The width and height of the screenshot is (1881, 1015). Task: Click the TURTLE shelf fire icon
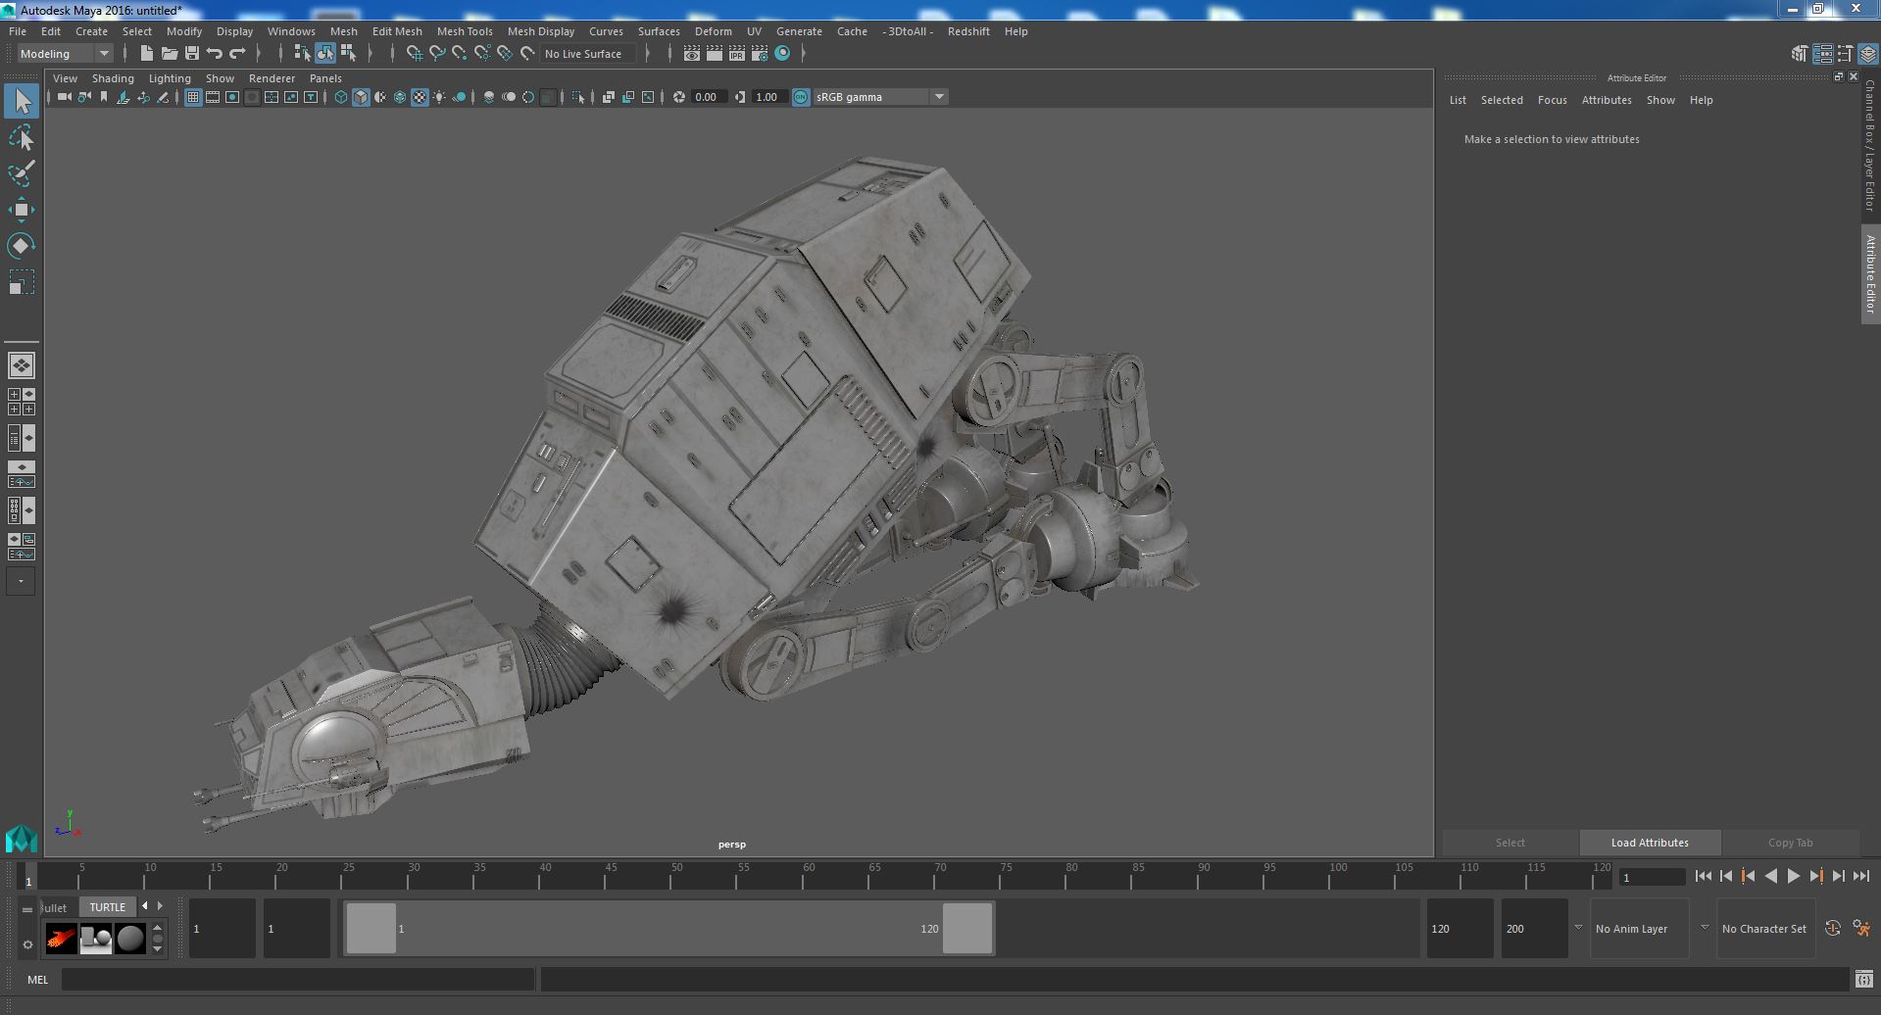tap(61, 939)
